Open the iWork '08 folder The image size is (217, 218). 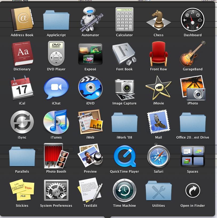click(x=124, y=122)
